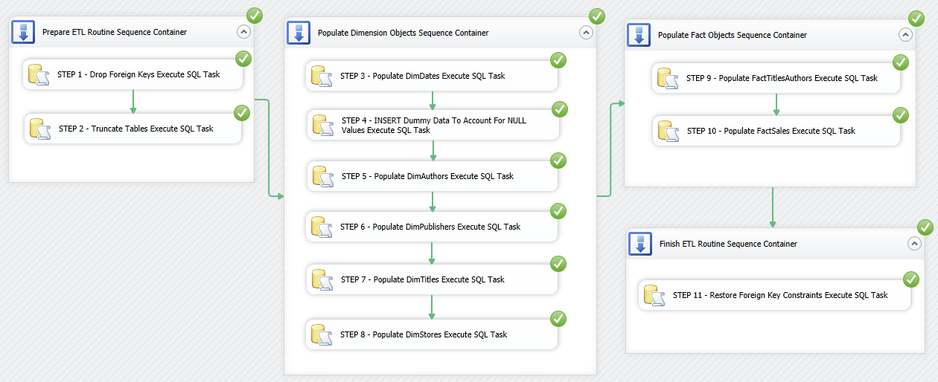Select STEP 6 Populate DimPublishers task
Viewport: 938px width, 382px height.
coord(432,227)
